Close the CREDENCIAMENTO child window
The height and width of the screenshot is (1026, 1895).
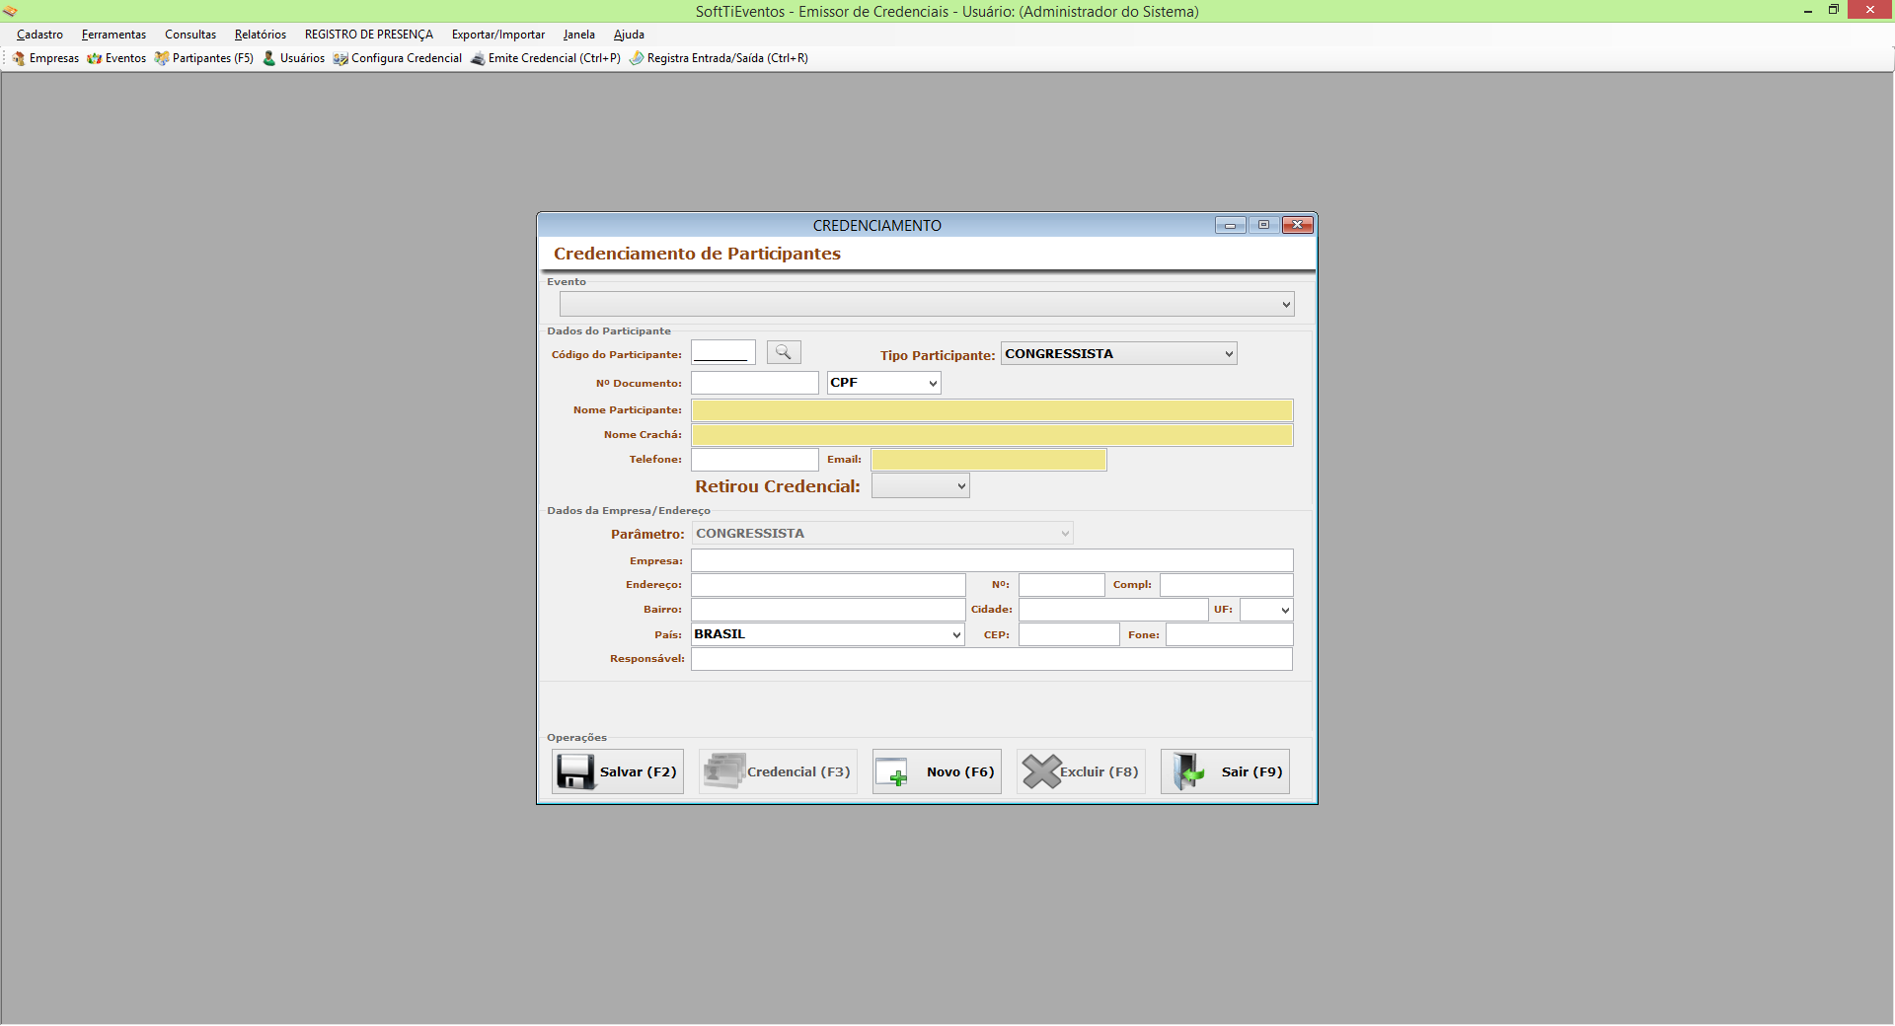(x=1298, y=225)
